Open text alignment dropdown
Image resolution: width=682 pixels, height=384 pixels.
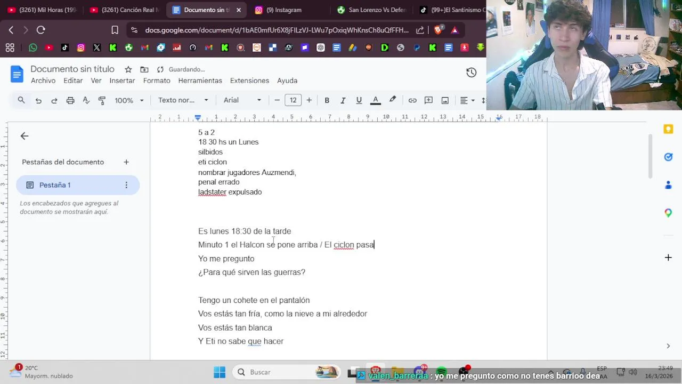point(467,100)
